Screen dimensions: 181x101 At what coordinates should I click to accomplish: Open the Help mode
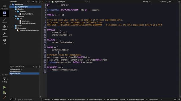coord(5,41)
